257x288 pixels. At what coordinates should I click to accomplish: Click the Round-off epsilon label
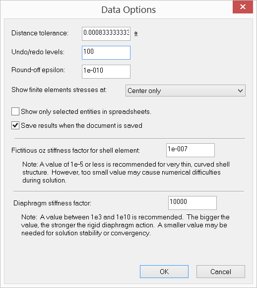[x=38, y=70]
